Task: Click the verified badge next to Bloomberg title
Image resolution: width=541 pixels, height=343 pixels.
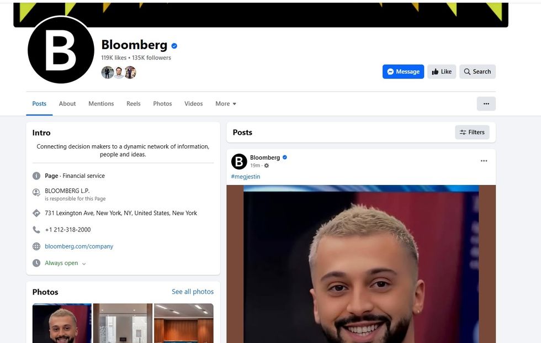Action: 174,45
